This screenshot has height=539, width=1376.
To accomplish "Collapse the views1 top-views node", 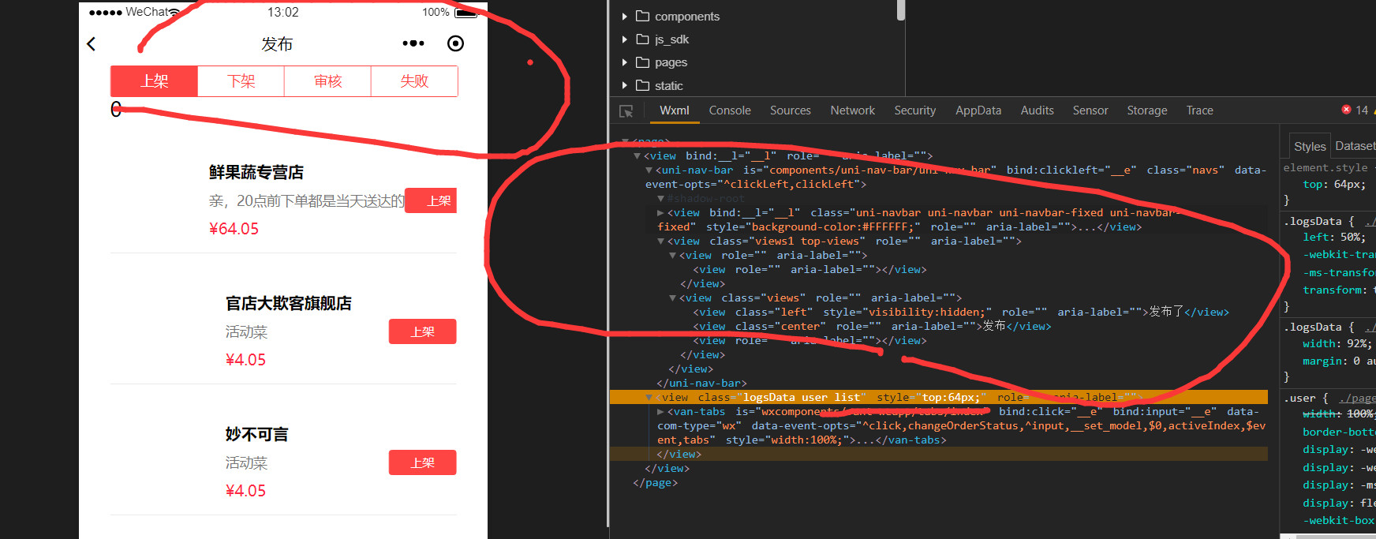I will 661,241.
